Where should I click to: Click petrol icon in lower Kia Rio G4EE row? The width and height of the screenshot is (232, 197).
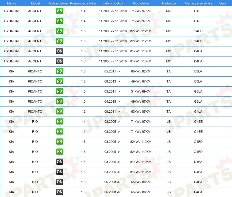pos(59,131)
